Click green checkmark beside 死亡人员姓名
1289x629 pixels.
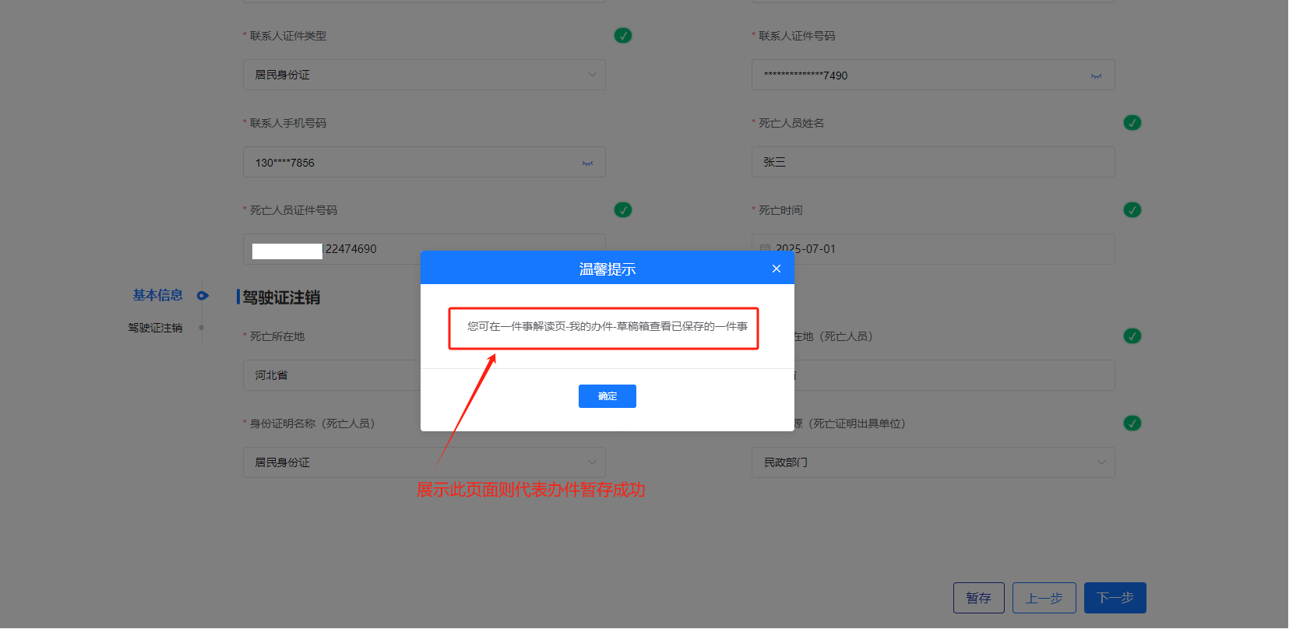pos(1132,123)
